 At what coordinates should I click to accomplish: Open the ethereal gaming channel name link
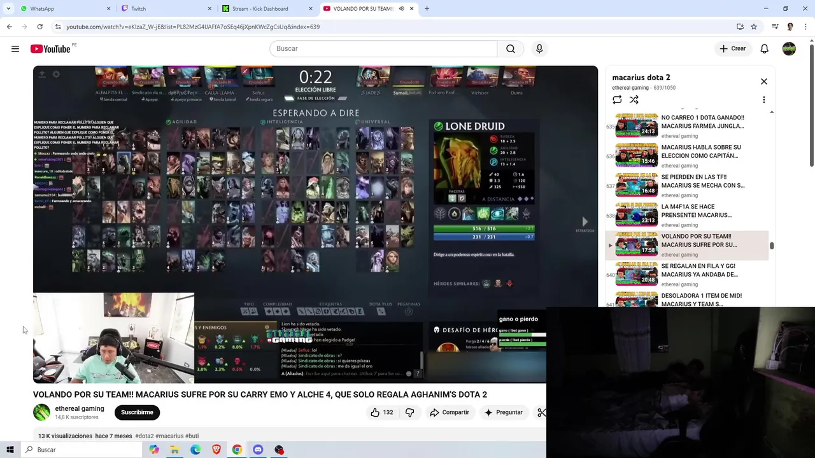pyautogui.click(x=80, y=408)
